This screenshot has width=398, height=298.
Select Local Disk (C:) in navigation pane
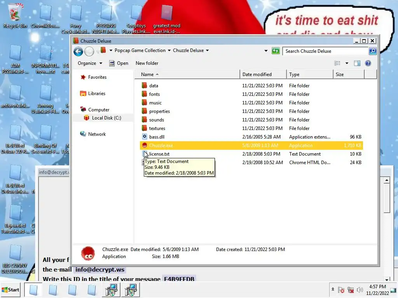pyautogui.click(x=106, y=118)
